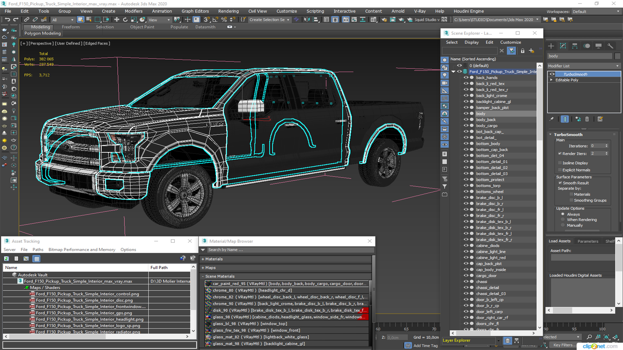The height and width of the screenshot is (350, 623).
Task: Open the Rendering menu
Action: pos(228,11)
